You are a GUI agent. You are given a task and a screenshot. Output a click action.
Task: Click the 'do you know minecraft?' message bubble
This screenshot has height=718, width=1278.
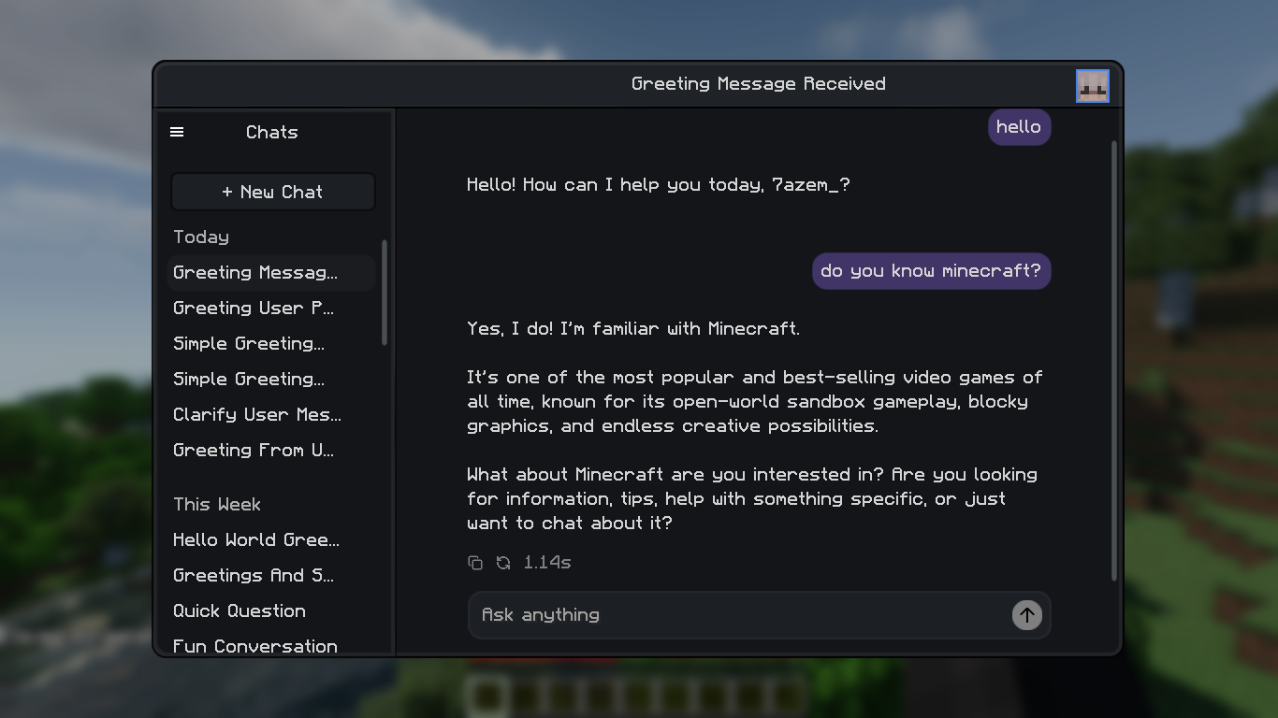[x=931, y=271]
